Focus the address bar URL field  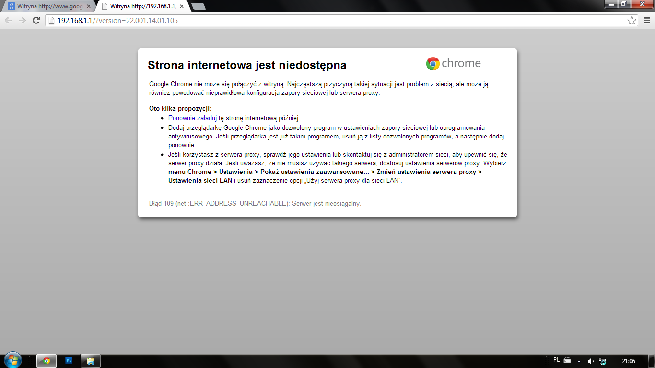click(336, 21)
